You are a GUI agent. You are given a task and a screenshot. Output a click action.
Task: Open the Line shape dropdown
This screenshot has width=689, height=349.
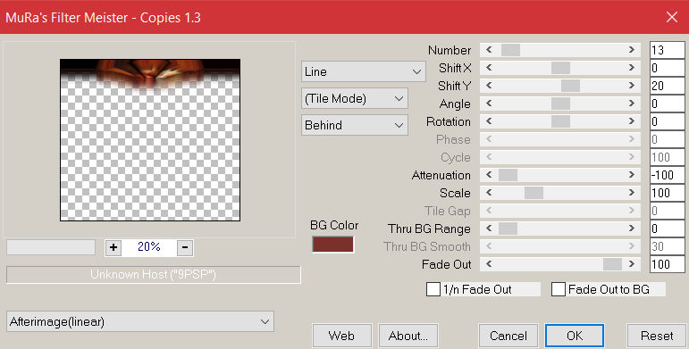(x=364, y=71)
